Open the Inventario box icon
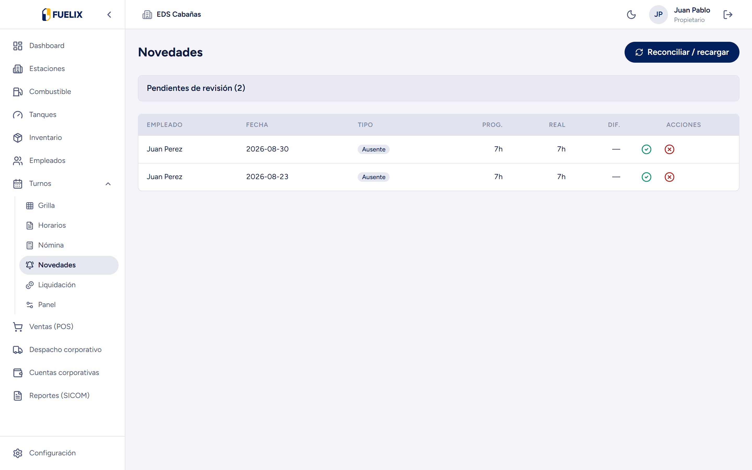Screen dimensions: 752x470 pyautogui.click(x=18, y=138)
